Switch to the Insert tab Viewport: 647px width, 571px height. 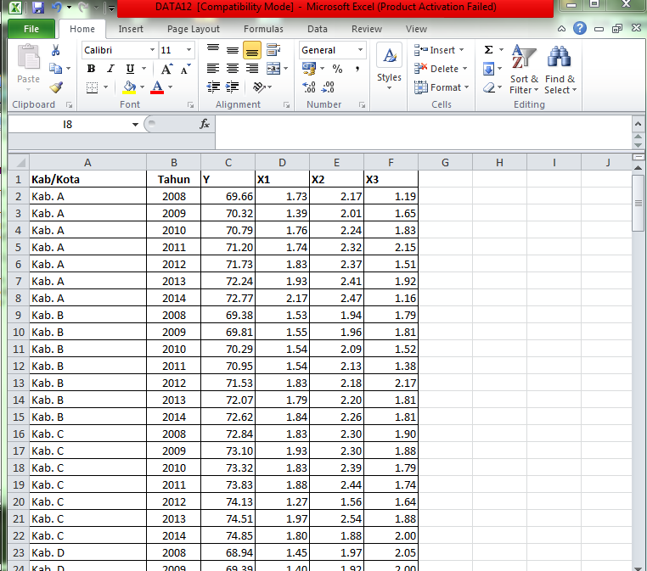click(131, 29)
